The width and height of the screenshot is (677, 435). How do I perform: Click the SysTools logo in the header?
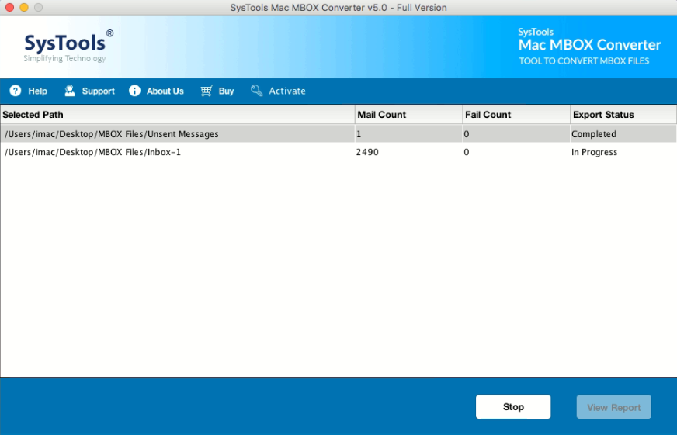tap(68, 46)
